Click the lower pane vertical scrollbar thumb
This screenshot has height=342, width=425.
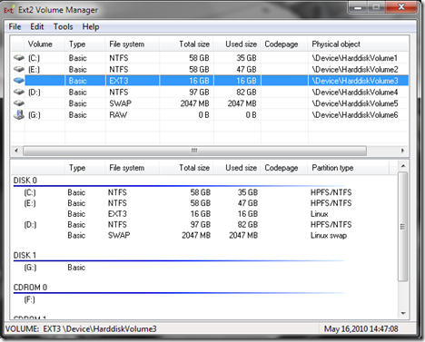point(402,227)
